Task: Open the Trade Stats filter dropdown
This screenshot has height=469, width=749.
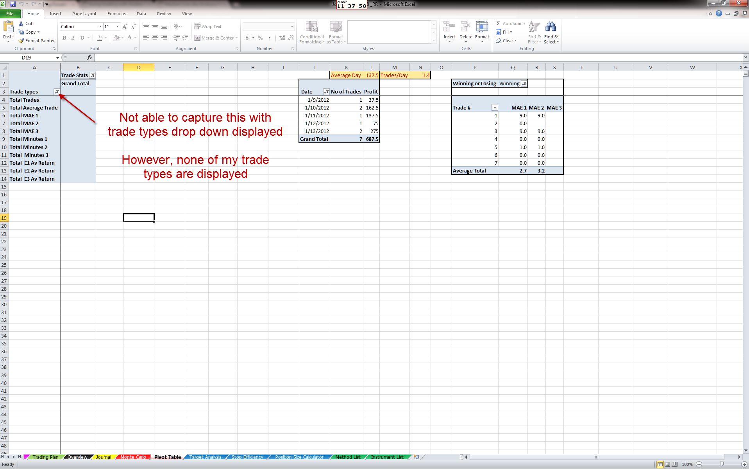Action: 93,75
